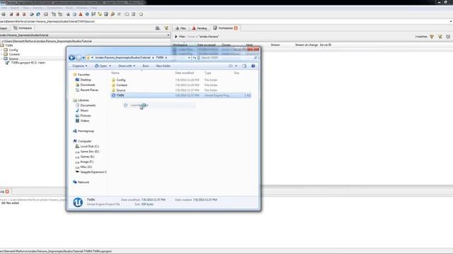Refresh the Explorer address bar
The width and height of the screenshot is (453, 254).
tap(195, 58)
